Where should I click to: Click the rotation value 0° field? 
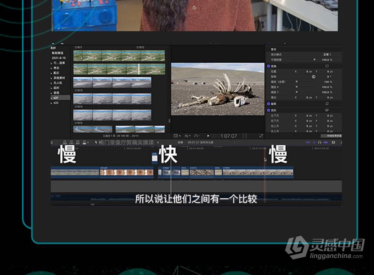click(x=329, y=77)
